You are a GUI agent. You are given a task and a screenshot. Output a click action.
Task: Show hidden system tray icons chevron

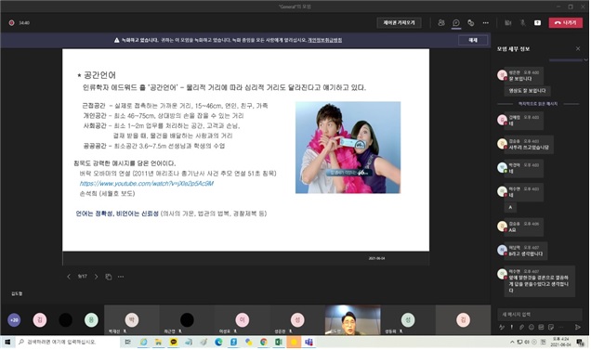click(512, 342)
